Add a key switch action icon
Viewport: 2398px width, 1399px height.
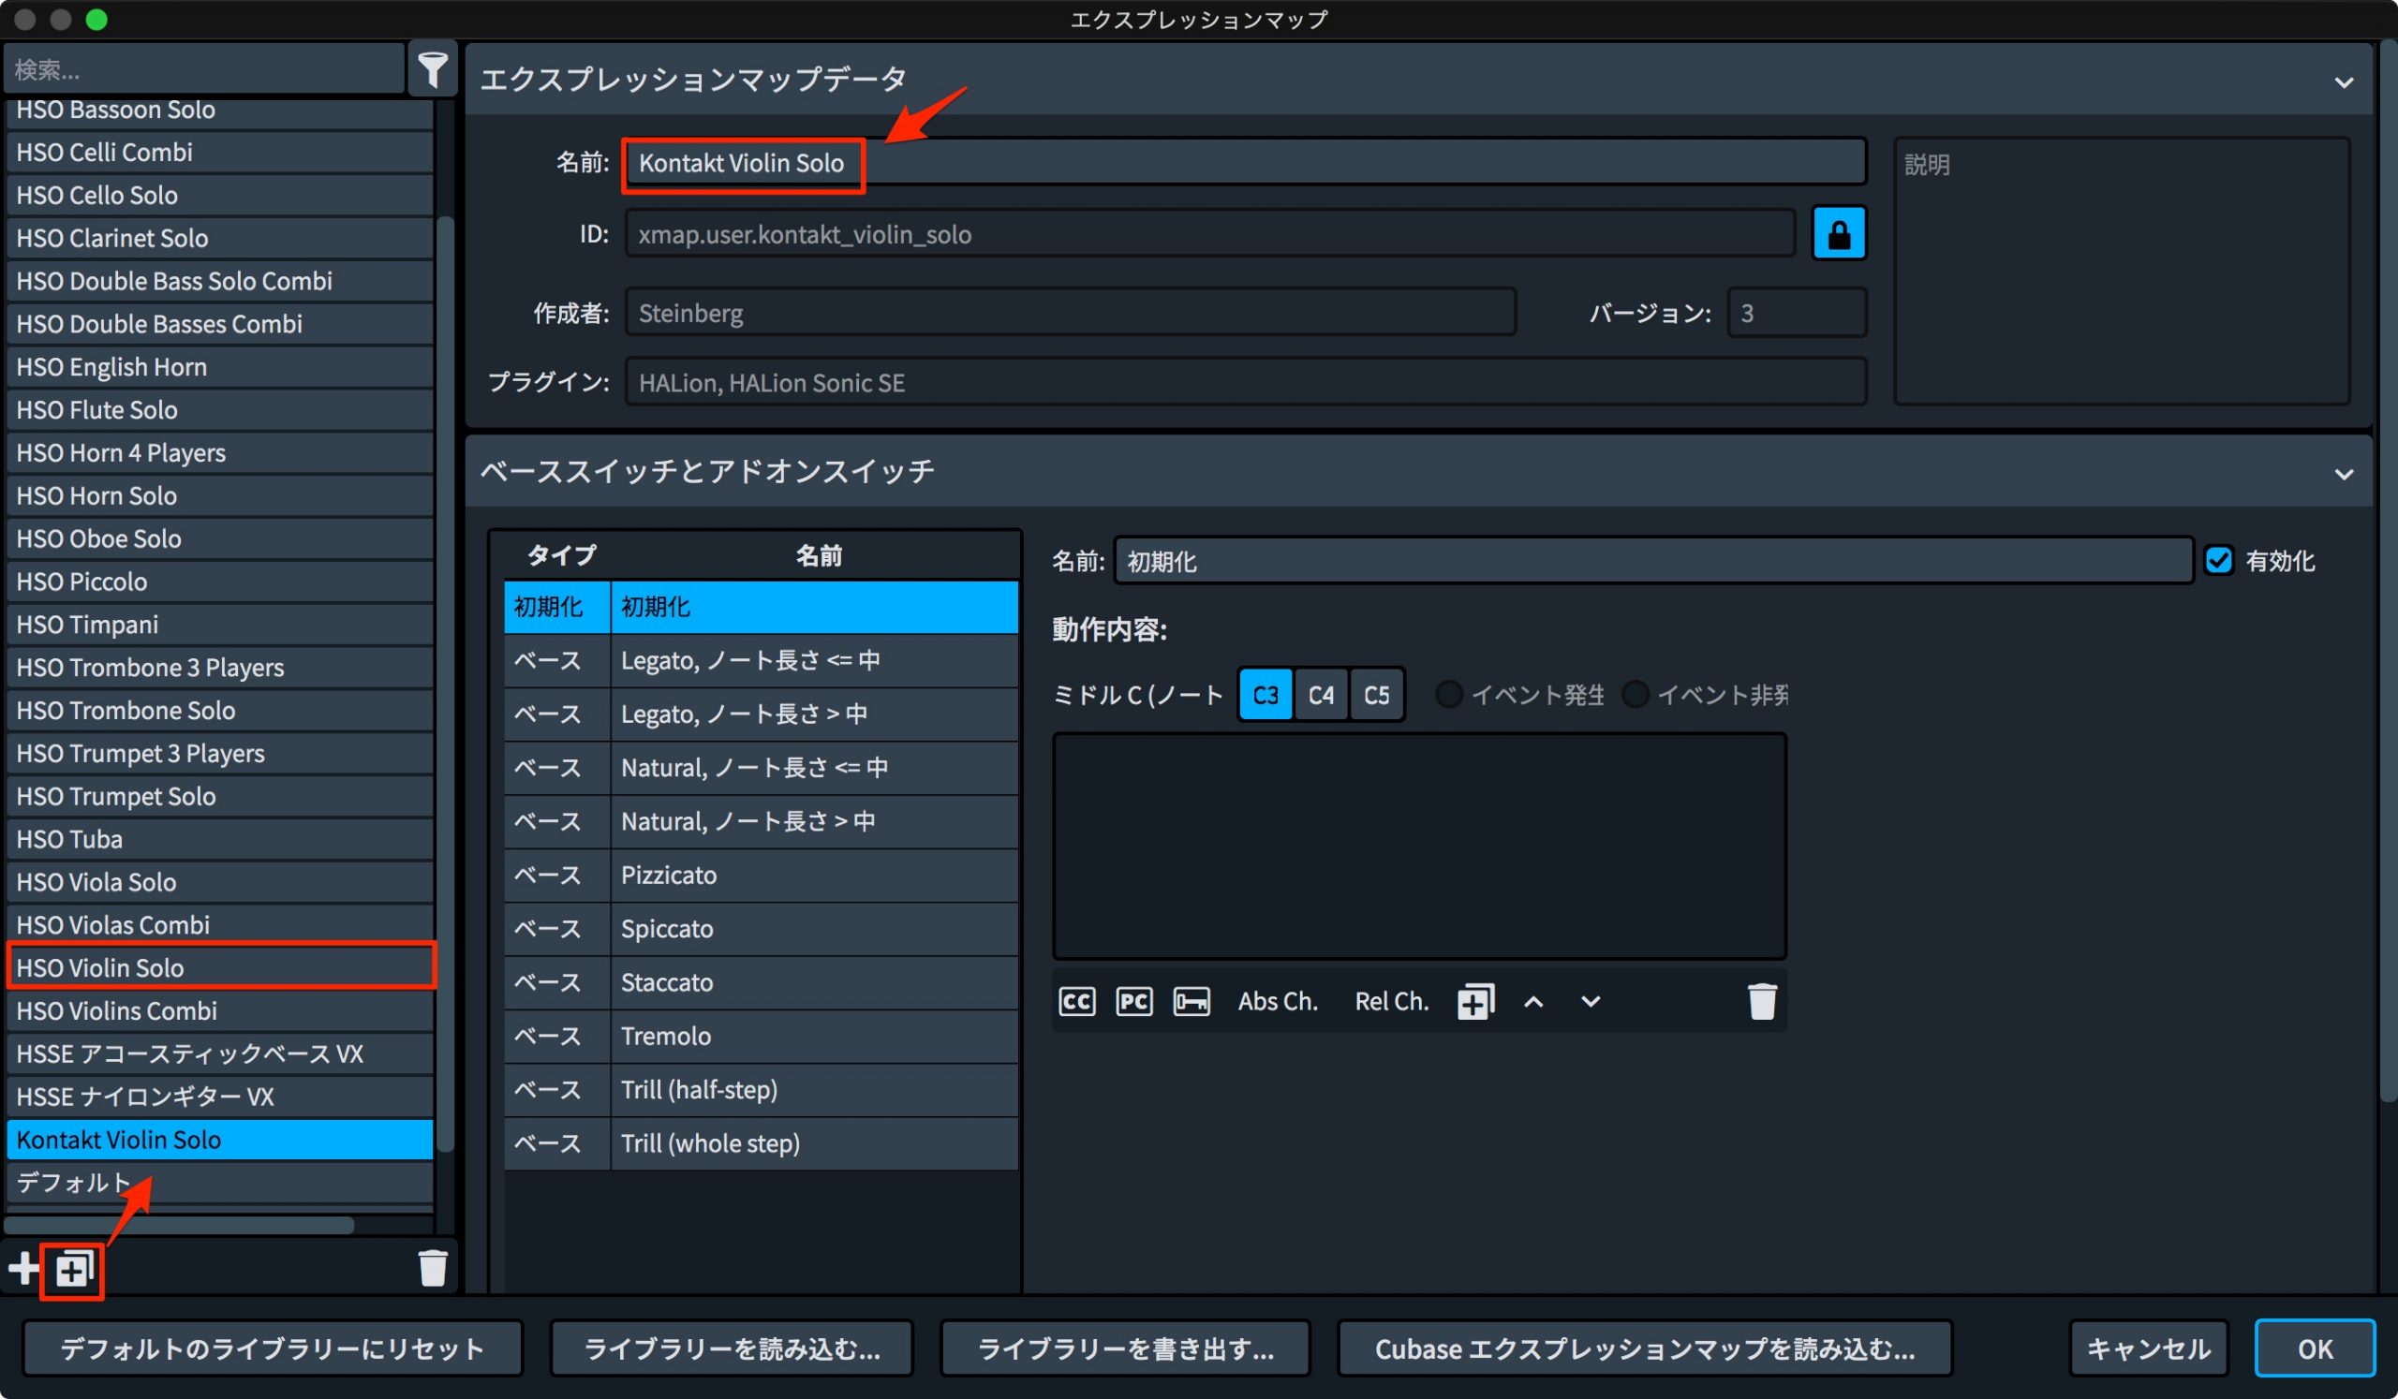(x=1192, y=1001)
